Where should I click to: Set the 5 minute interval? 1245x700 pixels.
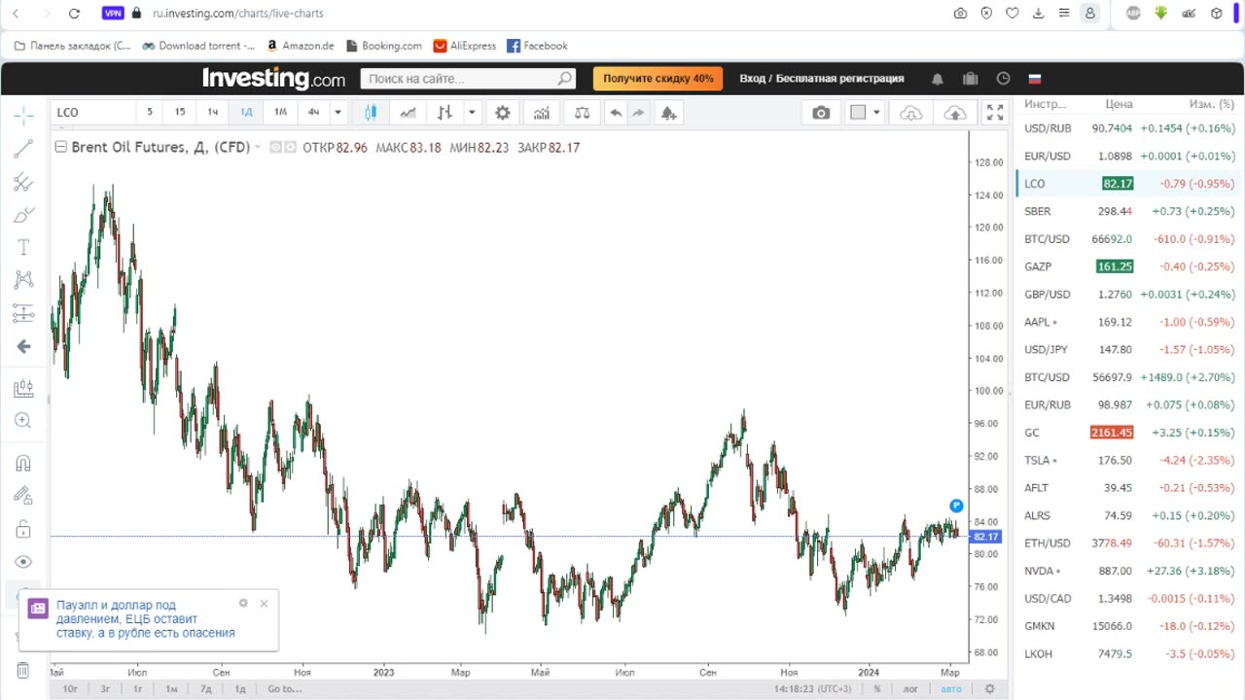150,113
